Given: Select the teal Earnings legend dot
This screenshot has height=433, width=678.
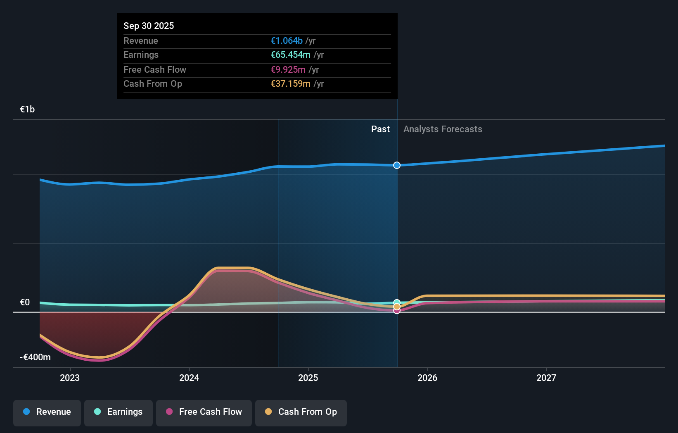Looking at the screenshot, I should coord(97,412).
